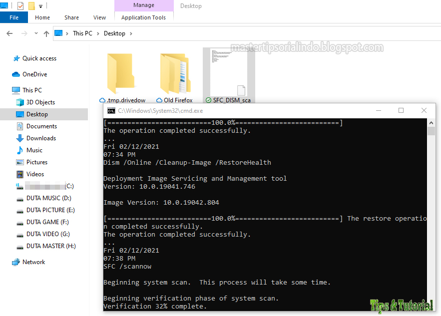
Task: Open the Old Firefox Data folder
Action: click(176, 74)
